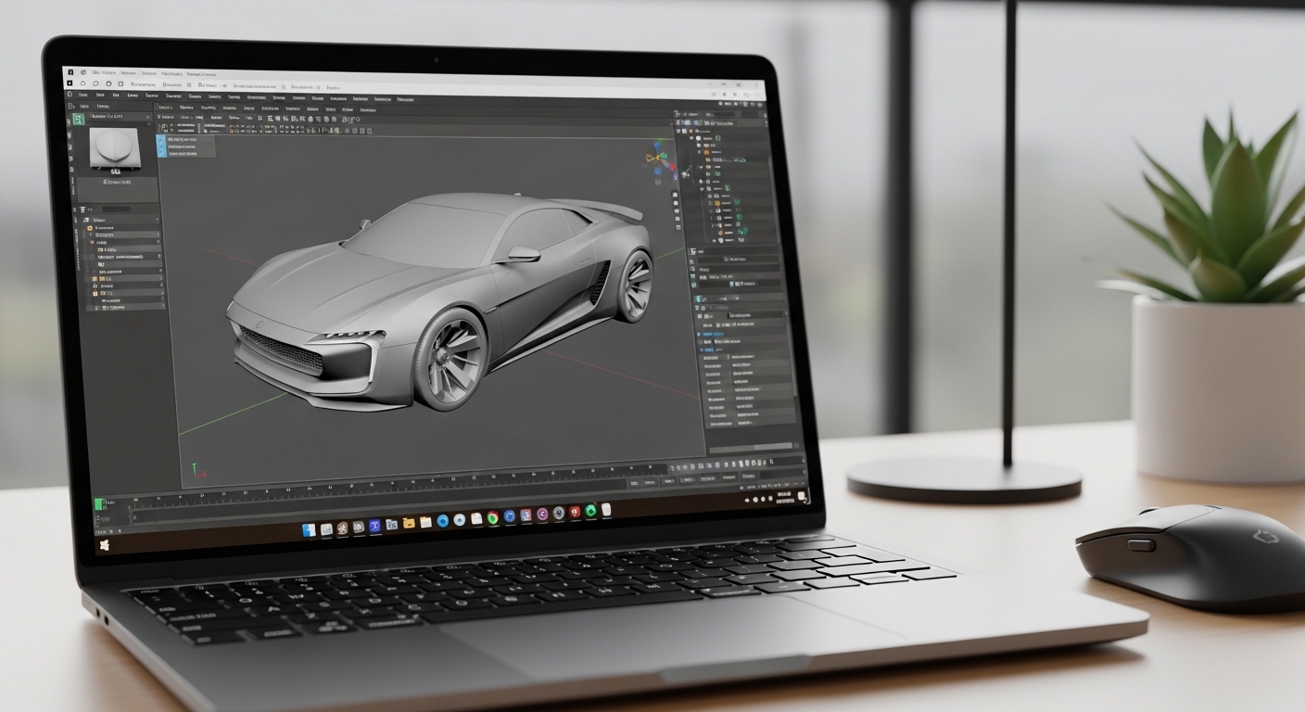1305x712 pixels.
Task: Open Google Chrome from the taskbar
Action: pyautogui.click(x=493, y=517)
